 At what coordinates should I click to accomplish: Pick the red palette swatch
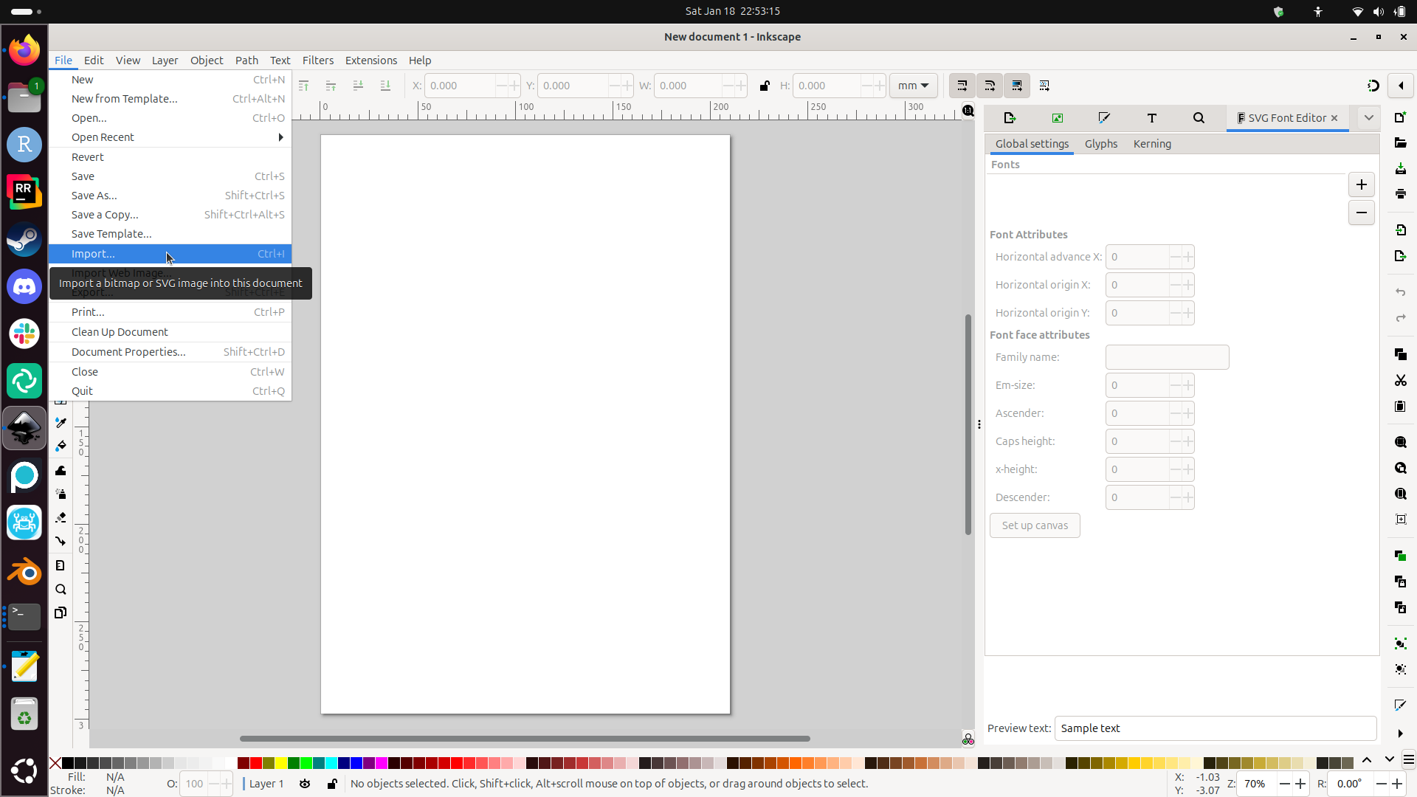256,763
